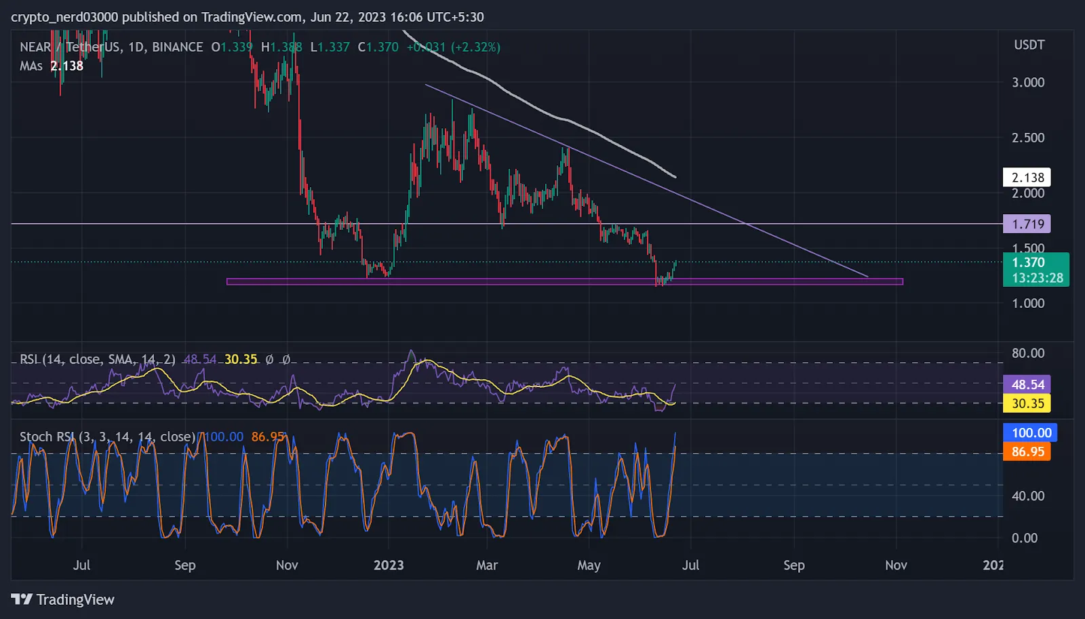This screenshot has height=619, width=1085.
Task: Click the blue 100.00 Stoch axis label
Action: pos(1030,433)
